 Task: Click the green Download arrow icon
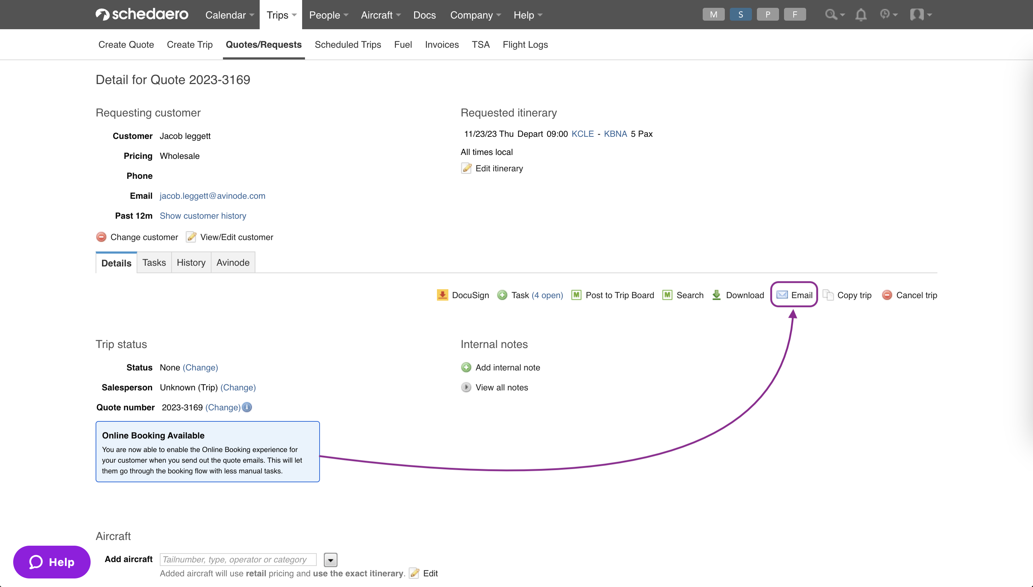tap(717, 295)
